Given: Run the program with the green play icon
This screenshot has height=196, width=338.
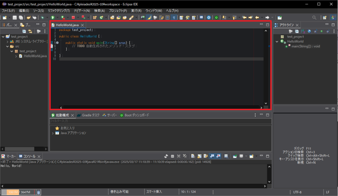Looking at the screenshot, I should coord(52,18).
